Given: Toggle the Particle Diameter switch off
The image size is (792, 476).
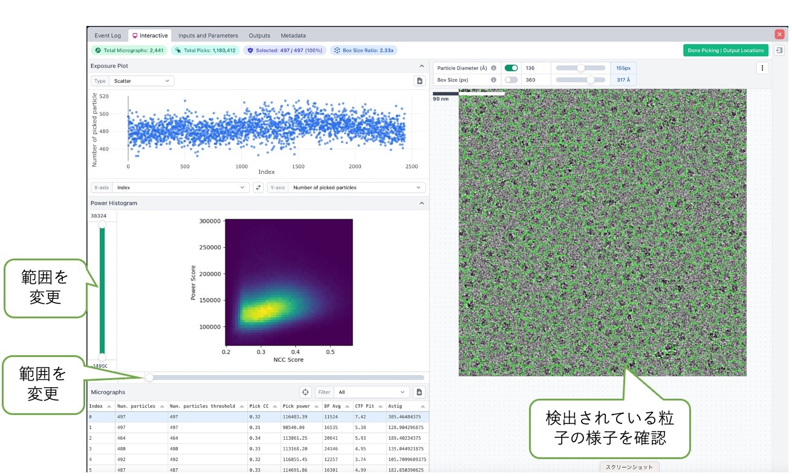Looking at the screenshot, I should pos(511,68).
